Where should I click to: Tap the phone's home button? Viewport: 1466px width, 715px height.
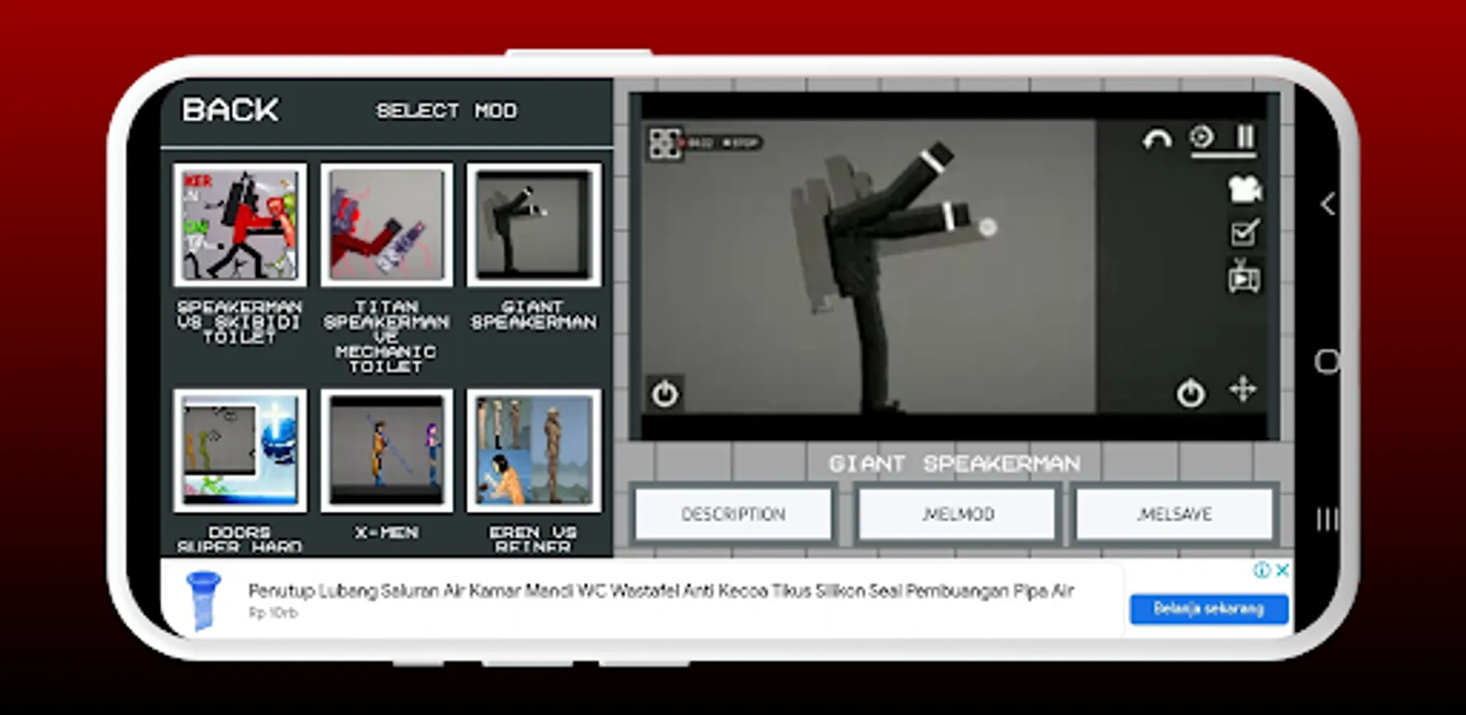pyautogui.click(x=1327, y=361)
